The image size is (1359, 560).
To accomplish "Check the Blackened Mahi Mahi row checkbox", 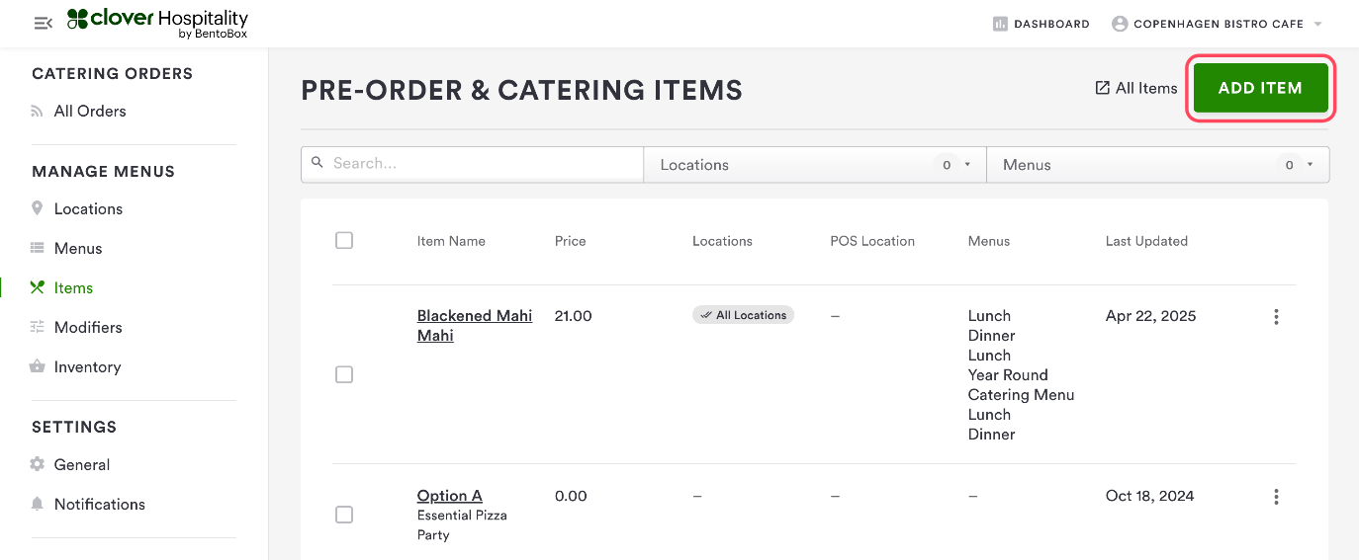I will tap(344, 374).
